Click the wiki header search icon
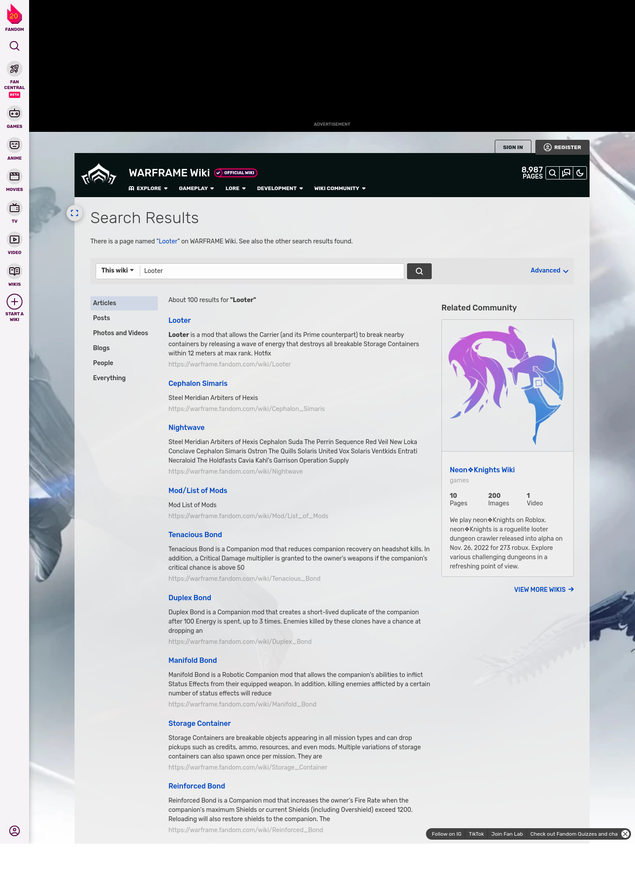The image size is (635, 882). pos(553,173)
